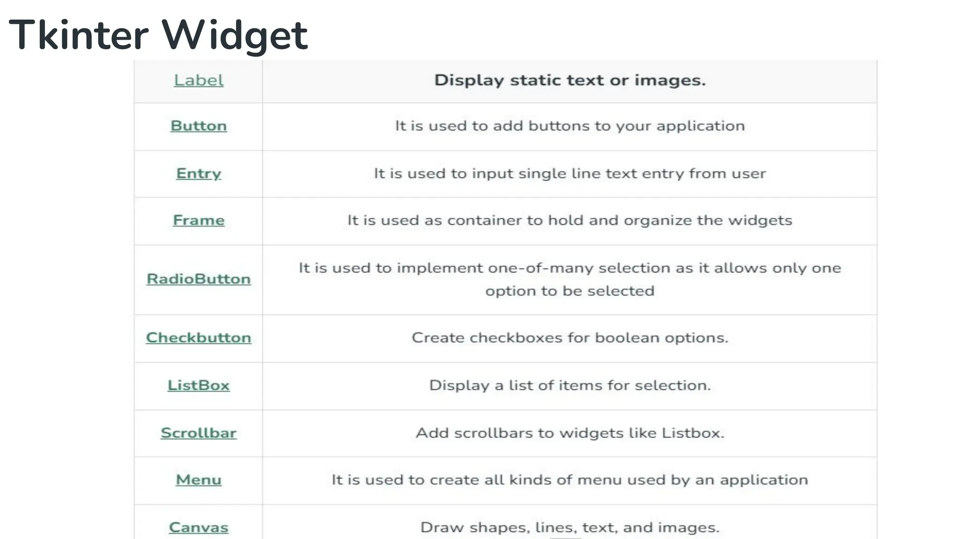This screenshot has height=539, width=959.
Task: Visit the RadioButton widget link
Action: [x=199, y=279]
